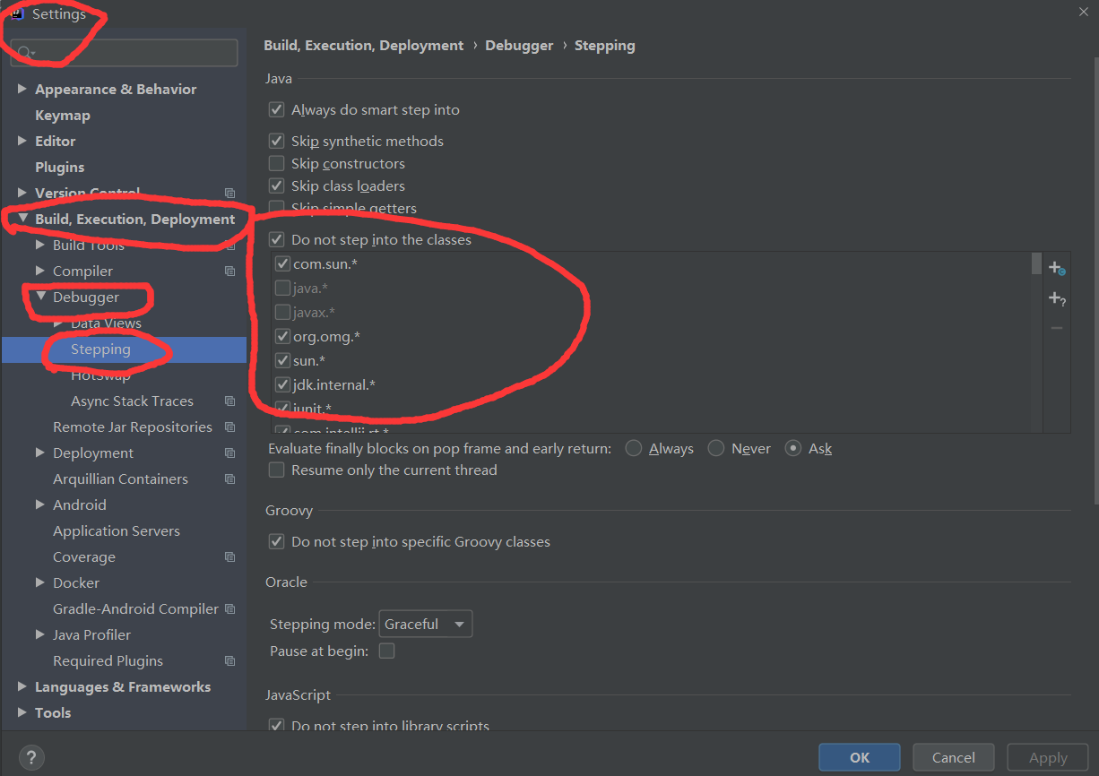Open help via the question mark icon

30,757
